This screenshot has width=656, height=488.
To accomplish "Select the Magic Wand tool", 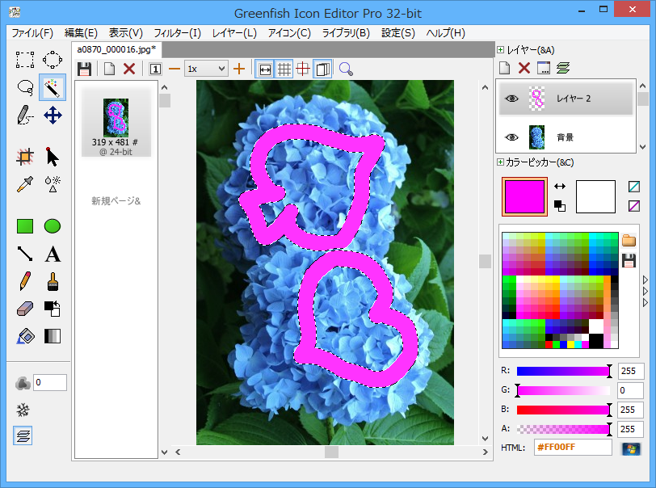I will (x=52, y=87).
